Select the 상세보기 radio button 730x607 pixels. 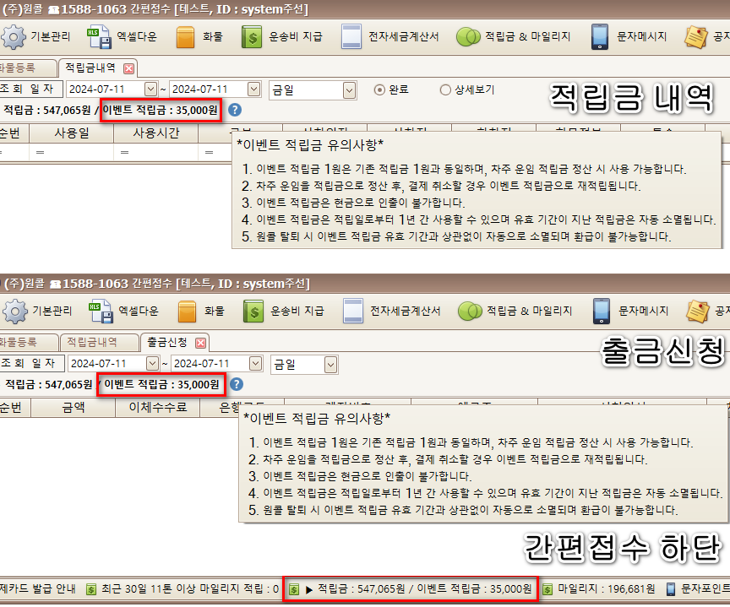click(445, 89)
